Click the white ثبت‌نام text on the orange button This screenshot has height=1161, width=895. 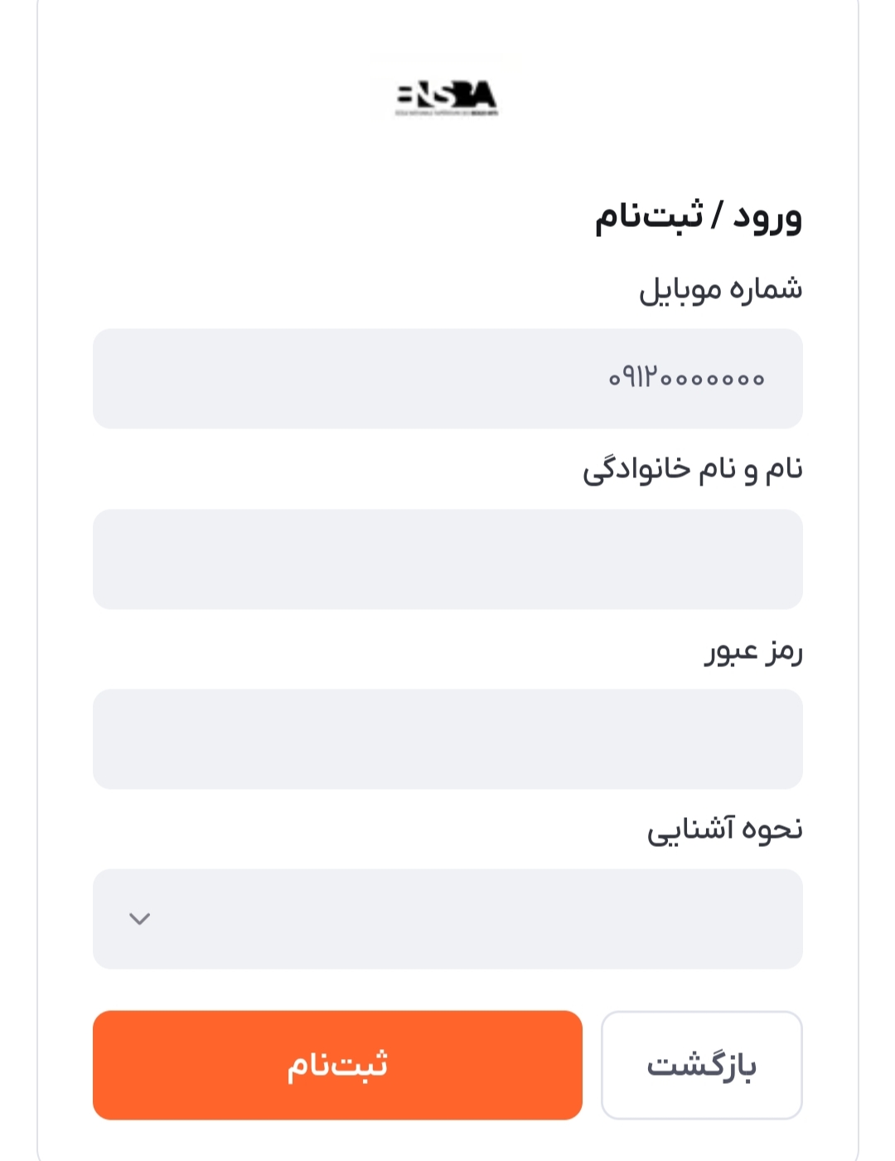pyautogui.click(x=337, y=1065)
